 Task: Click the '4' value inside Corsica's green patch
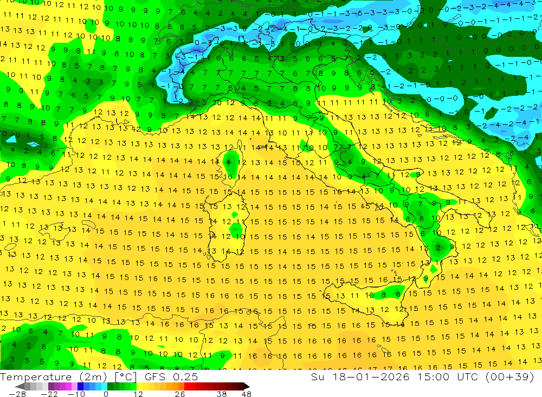coord(228,162)
